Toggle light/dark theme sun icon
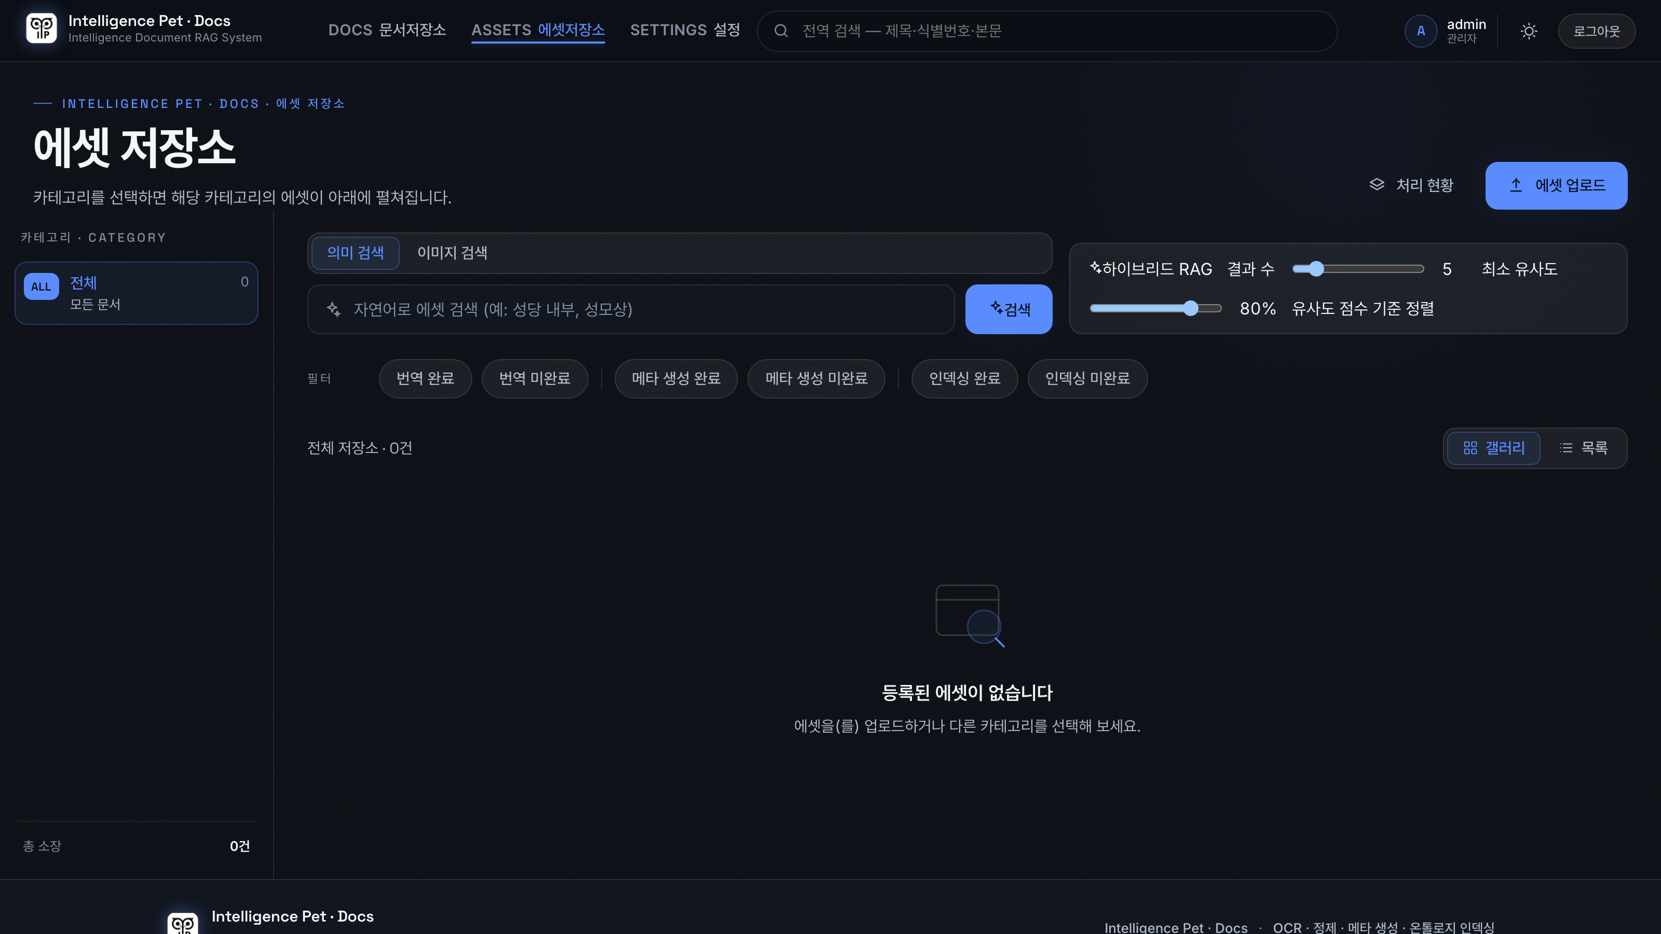 pyautogui.click(x=1529, y=31)
